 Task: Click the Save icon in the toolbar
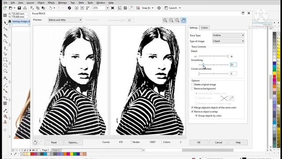click(19, 8)
